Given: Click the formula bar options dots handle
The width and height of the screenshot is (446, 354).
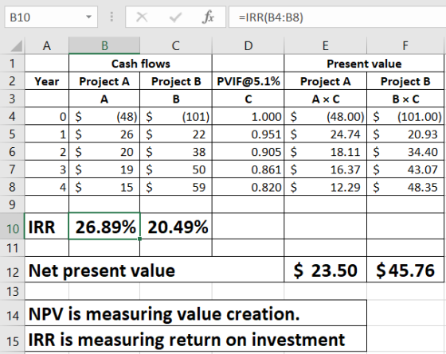Looking at the screenshot, I should coord(111,17).
